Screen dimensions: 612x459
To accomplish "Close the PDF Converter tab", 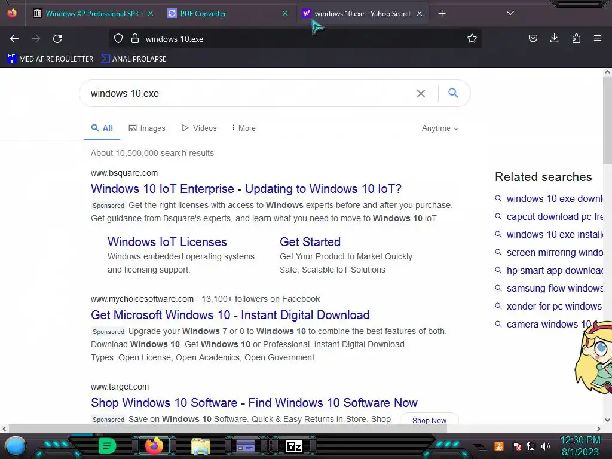I will [x=285, y=13].
